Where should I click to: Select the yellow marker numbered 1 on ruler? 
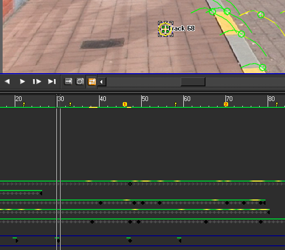[x=124, y=104]
